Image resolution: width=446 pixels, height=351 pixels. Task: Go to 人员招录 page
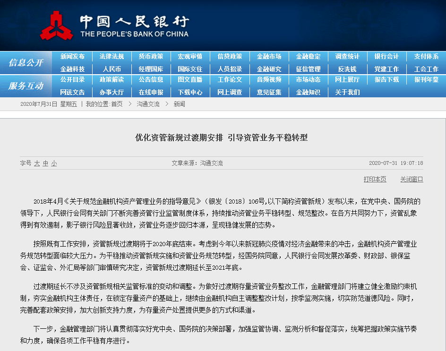pyautogui.click(x=230, y=69)
